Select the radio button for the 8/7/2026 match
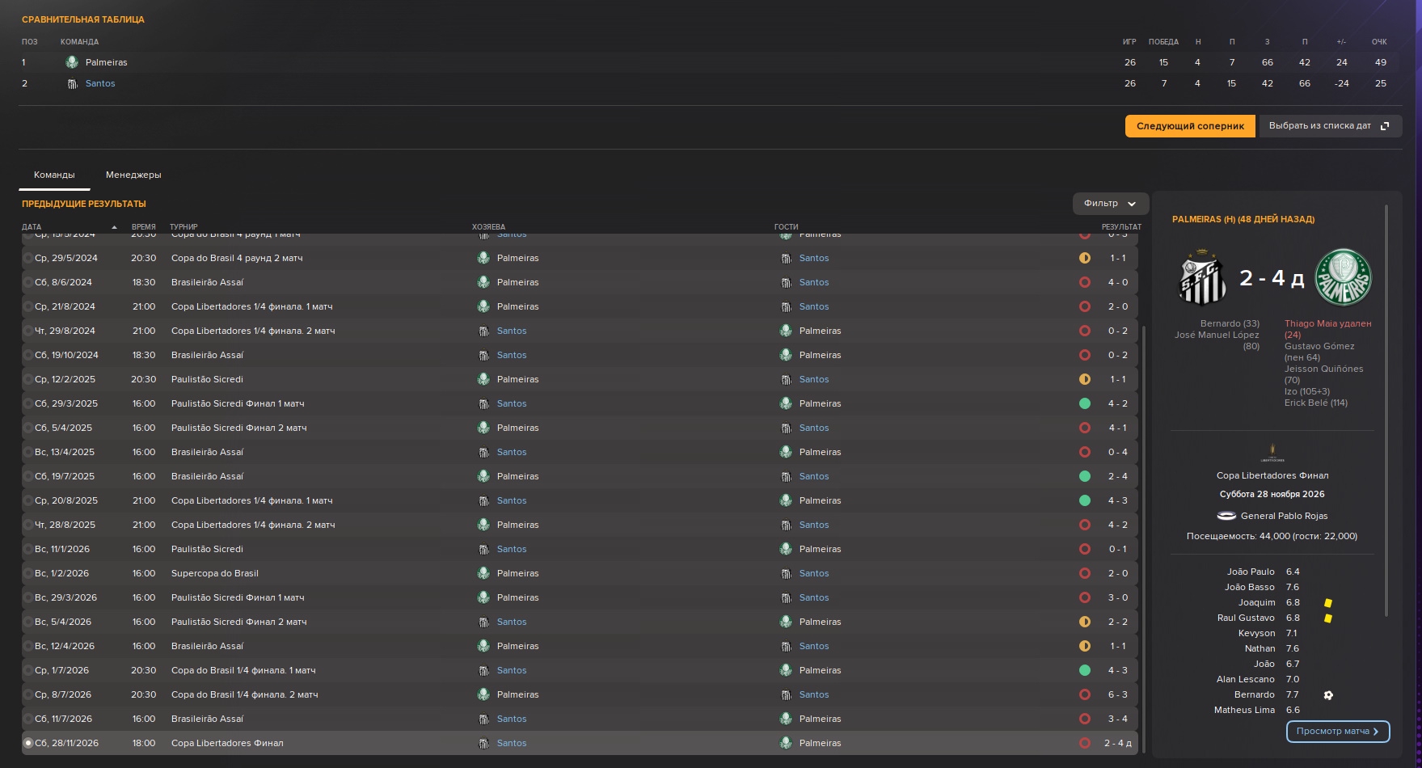 pos(28,694)
